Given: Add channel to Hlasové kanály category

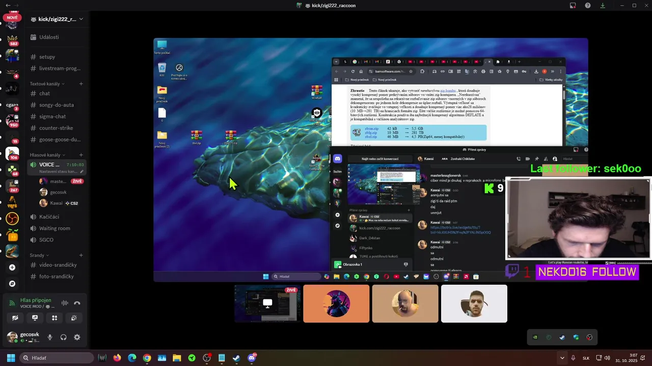Looking at the screenshot, I should pos(81,155).
